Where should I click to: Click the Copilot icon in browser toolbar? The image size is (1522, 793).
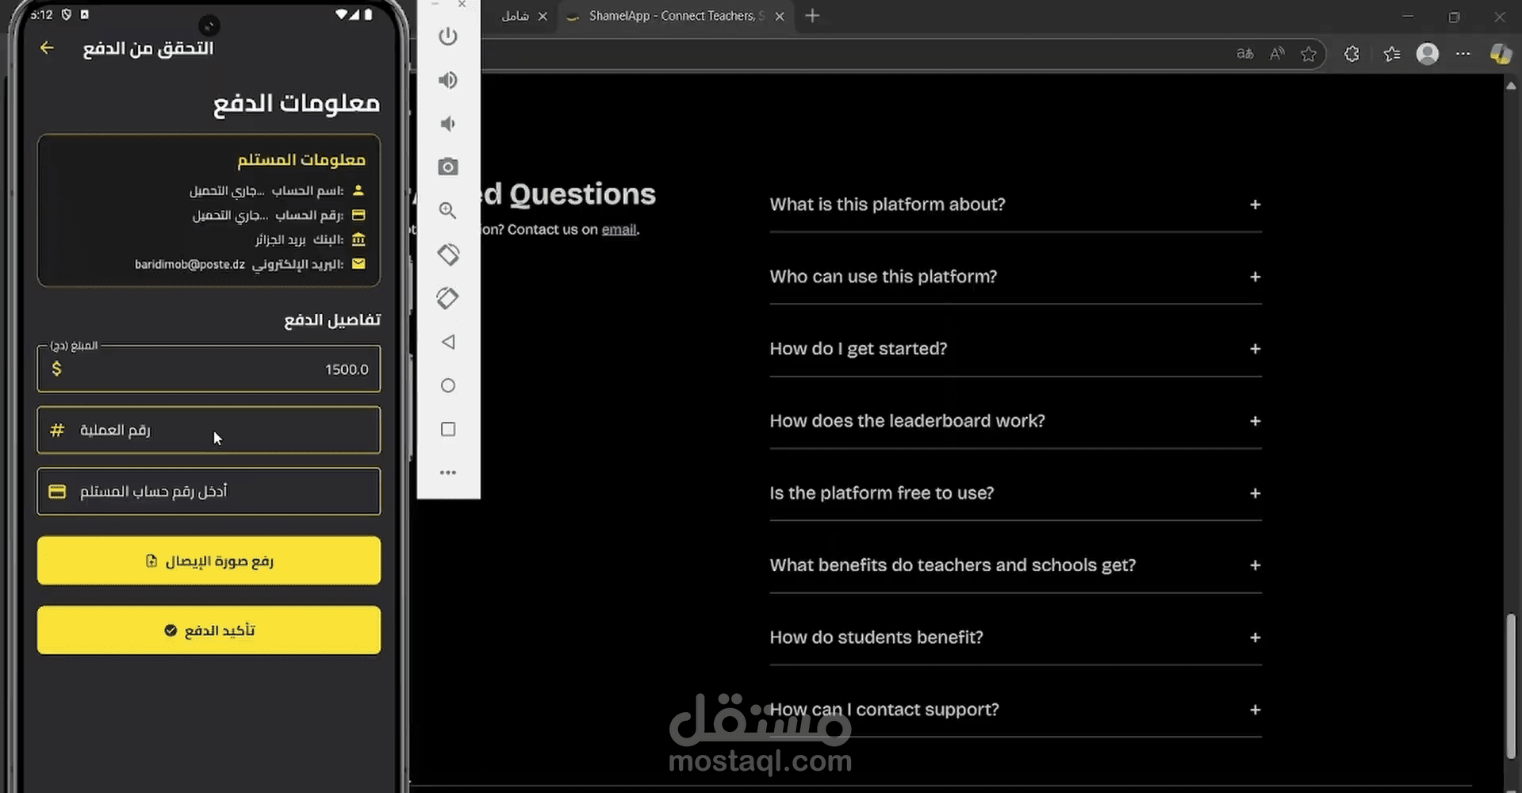point(1501,54)
